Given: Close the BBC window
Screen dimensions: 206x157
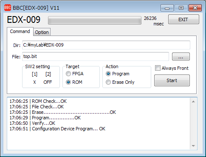Looking at the screenshot, I should pyautogui.click(x=195, y=8).
